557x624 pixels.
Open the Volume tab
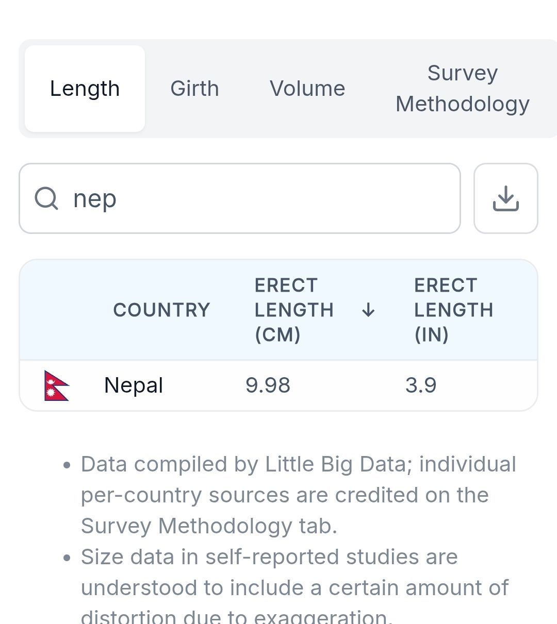307,89
